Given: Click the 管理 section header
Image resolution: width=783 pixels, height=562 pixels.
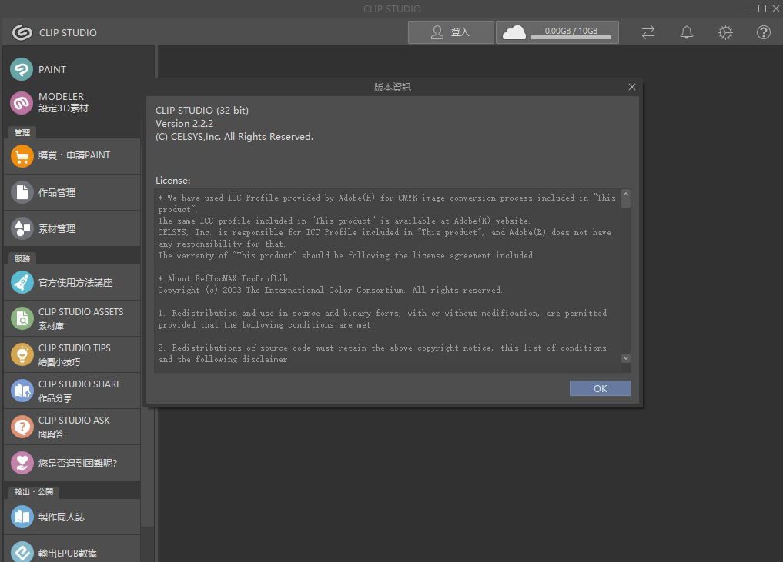Looking at the screenshot, I should click(x=22, y=133).
